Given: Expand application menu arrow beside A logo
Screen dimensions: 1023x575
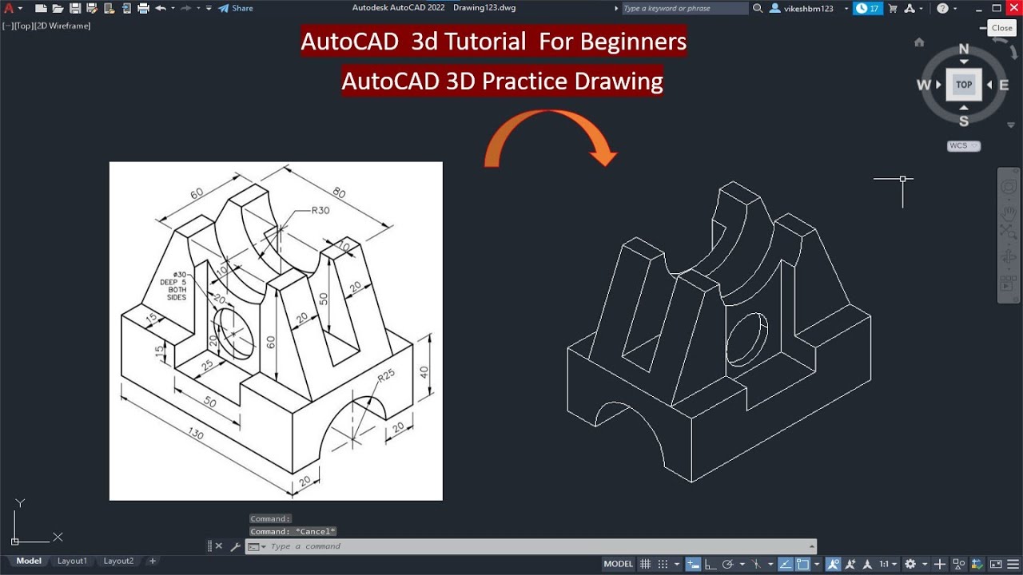Looking at the screenshot, I should pyautogui.click(x=20, y=8).
